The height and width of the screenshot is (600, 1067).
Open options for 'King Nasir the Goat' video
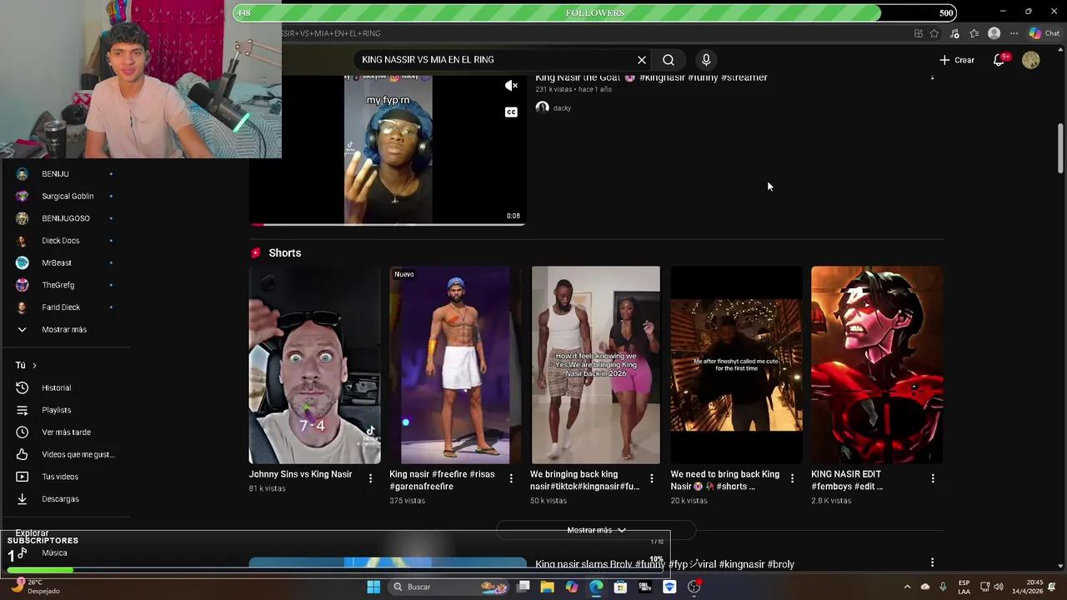932,77
